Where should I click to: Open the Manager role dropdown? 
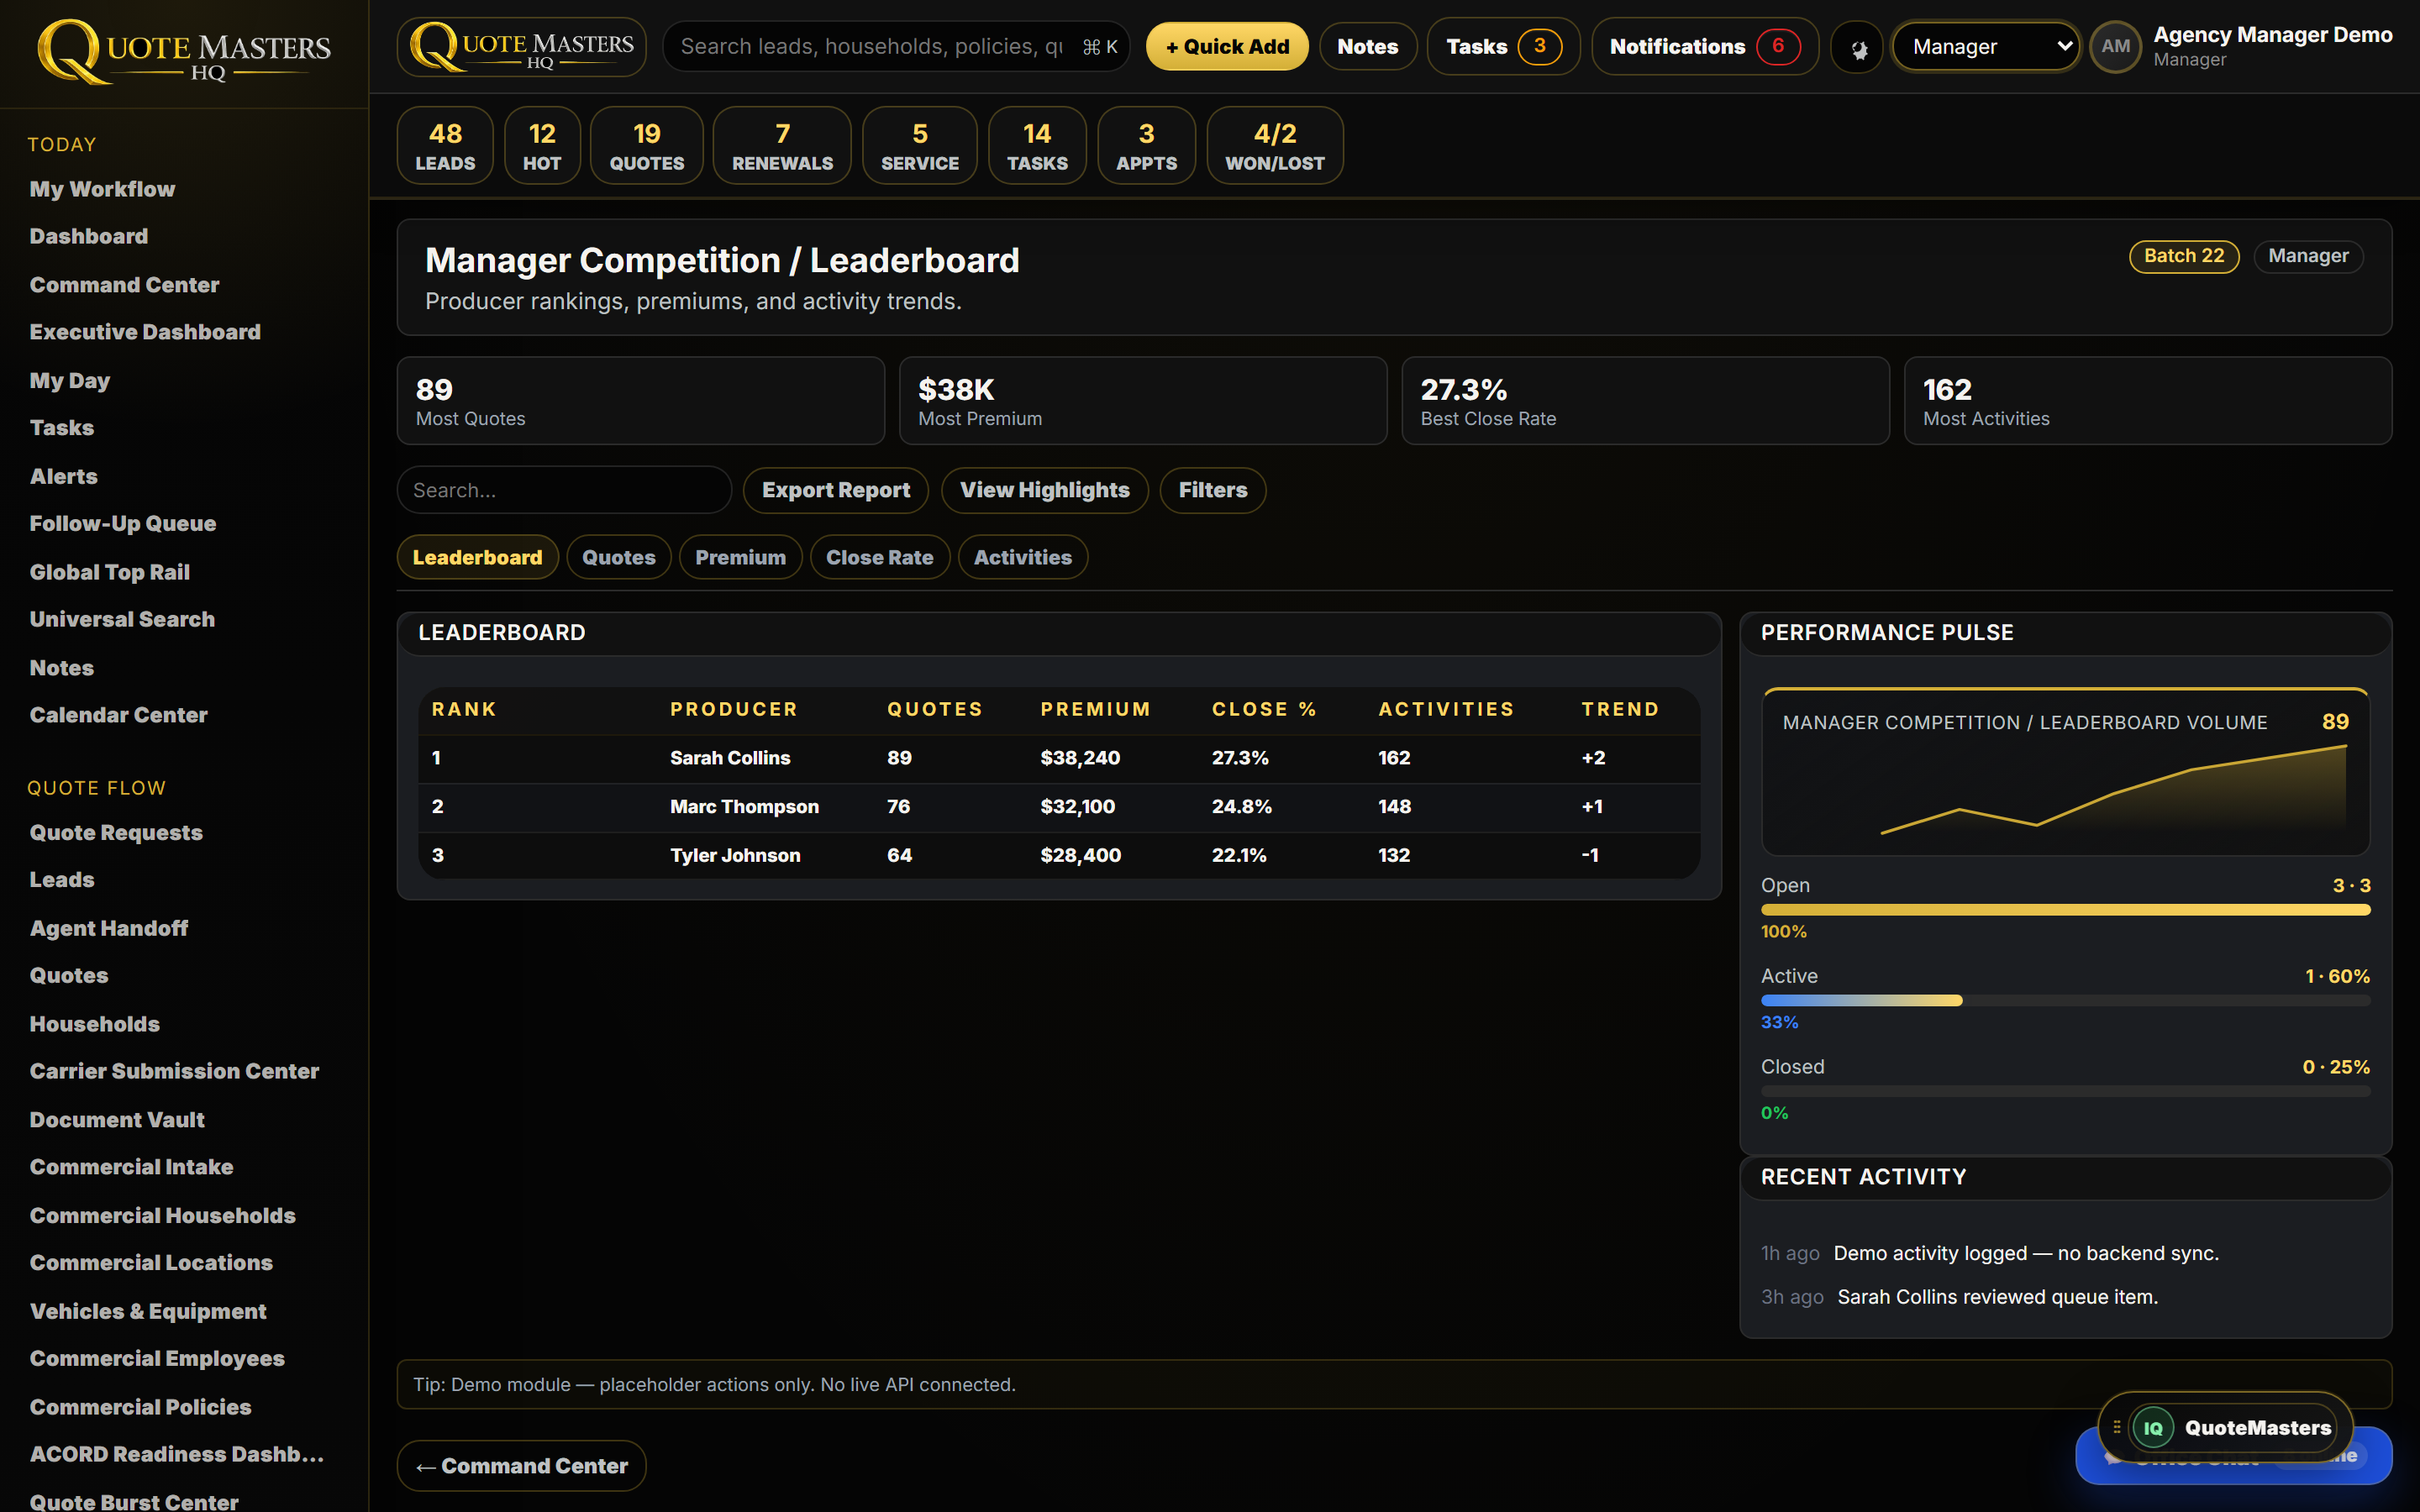click(x=1987, y=47)
